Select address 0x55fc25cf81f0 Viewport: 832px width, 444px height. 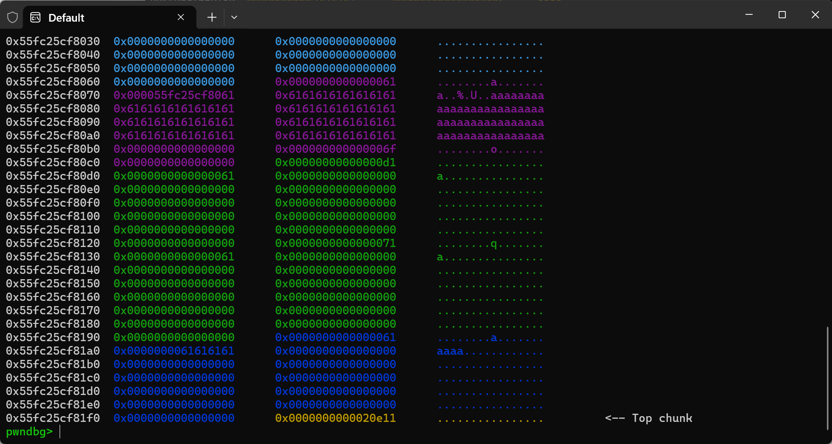[53, 418]
